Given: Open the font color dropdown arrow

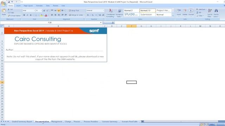Looking at the screenshot, I should coord(48,15).
